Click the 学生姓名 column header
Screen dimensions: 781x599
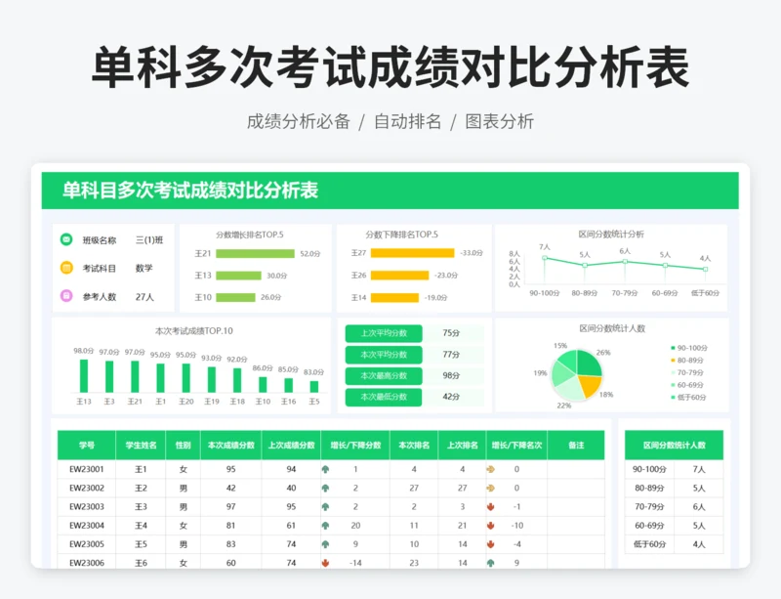click(141, 445)
